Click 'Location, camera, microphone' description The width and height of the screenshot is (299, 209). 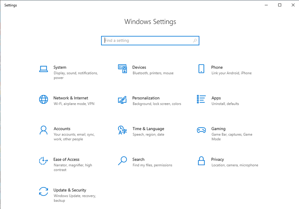click(x=235, y=165)
